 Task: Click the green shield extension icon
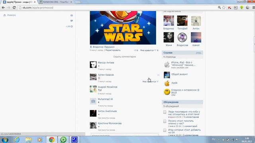pyautogui.click(x=242, y=8)
